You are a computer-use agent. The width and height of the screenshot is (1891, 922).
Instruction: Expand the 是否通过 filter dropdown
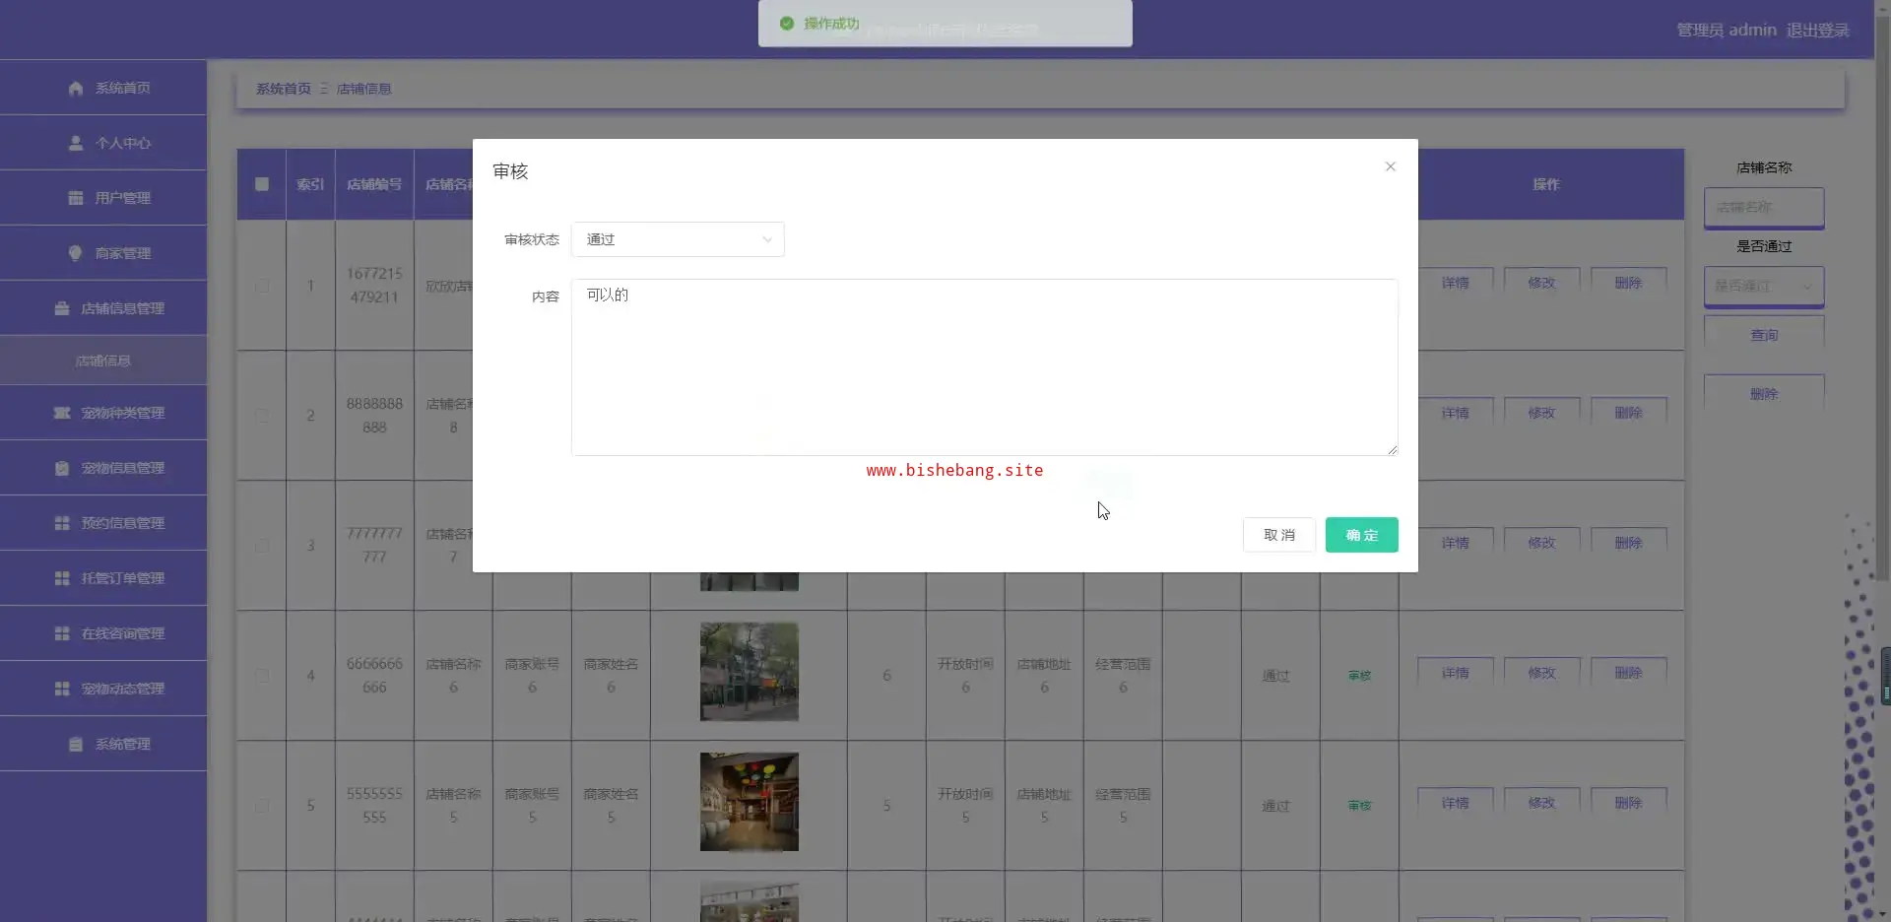tap(1764, 286)
